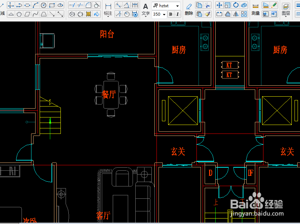Select the triangle shape tool
The image size is (300, 224).
pos(11,14)
